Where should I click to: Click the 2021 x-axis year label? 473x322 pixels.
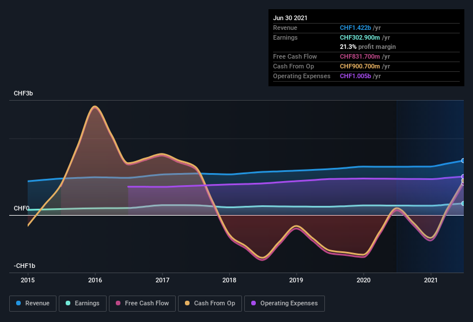[x=430, y=280]
